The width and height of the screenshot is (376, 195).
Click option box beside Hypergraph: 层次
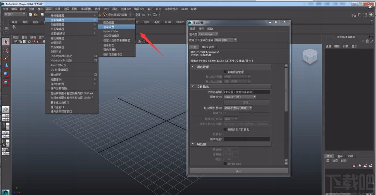click(x=95, y=56)
